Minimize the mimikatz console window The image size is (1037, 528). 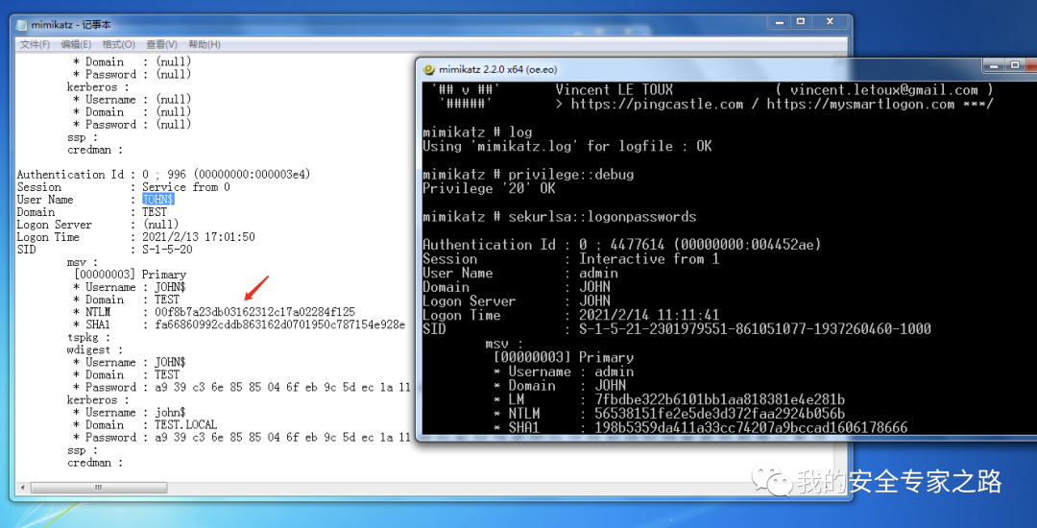(x=994, y=64)
